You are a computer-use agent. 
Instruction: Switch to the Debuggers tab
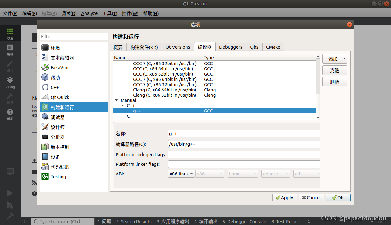231,47
